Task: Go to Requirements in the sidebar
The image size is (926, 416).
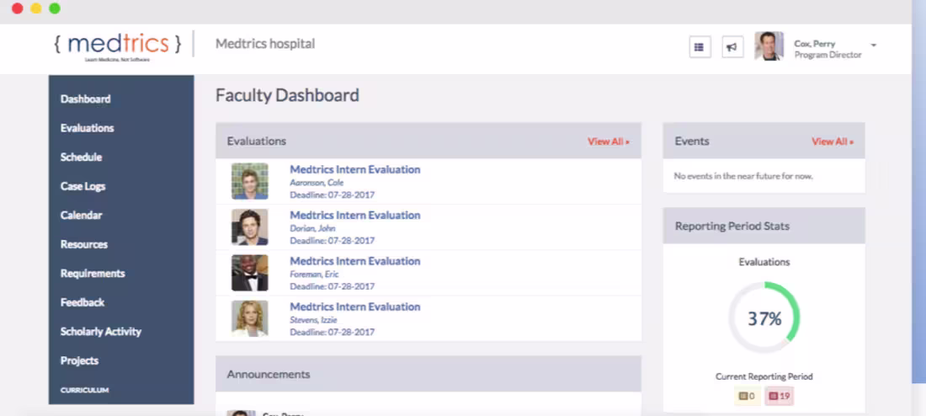Action: [93, 273]
